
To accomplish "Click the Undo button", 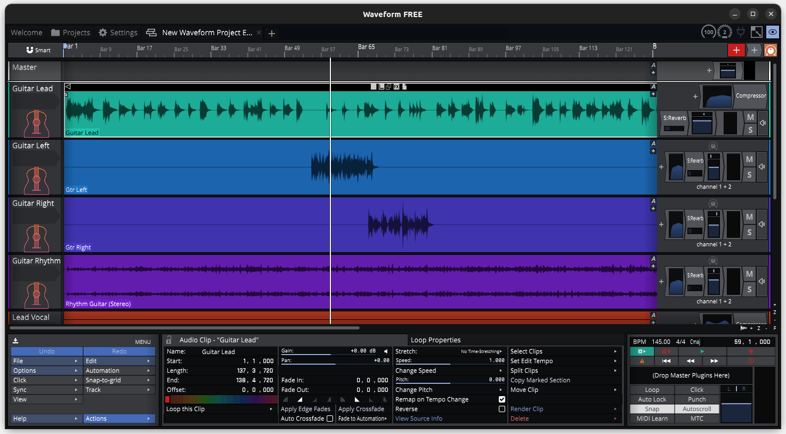I will (x=47, y=351).
